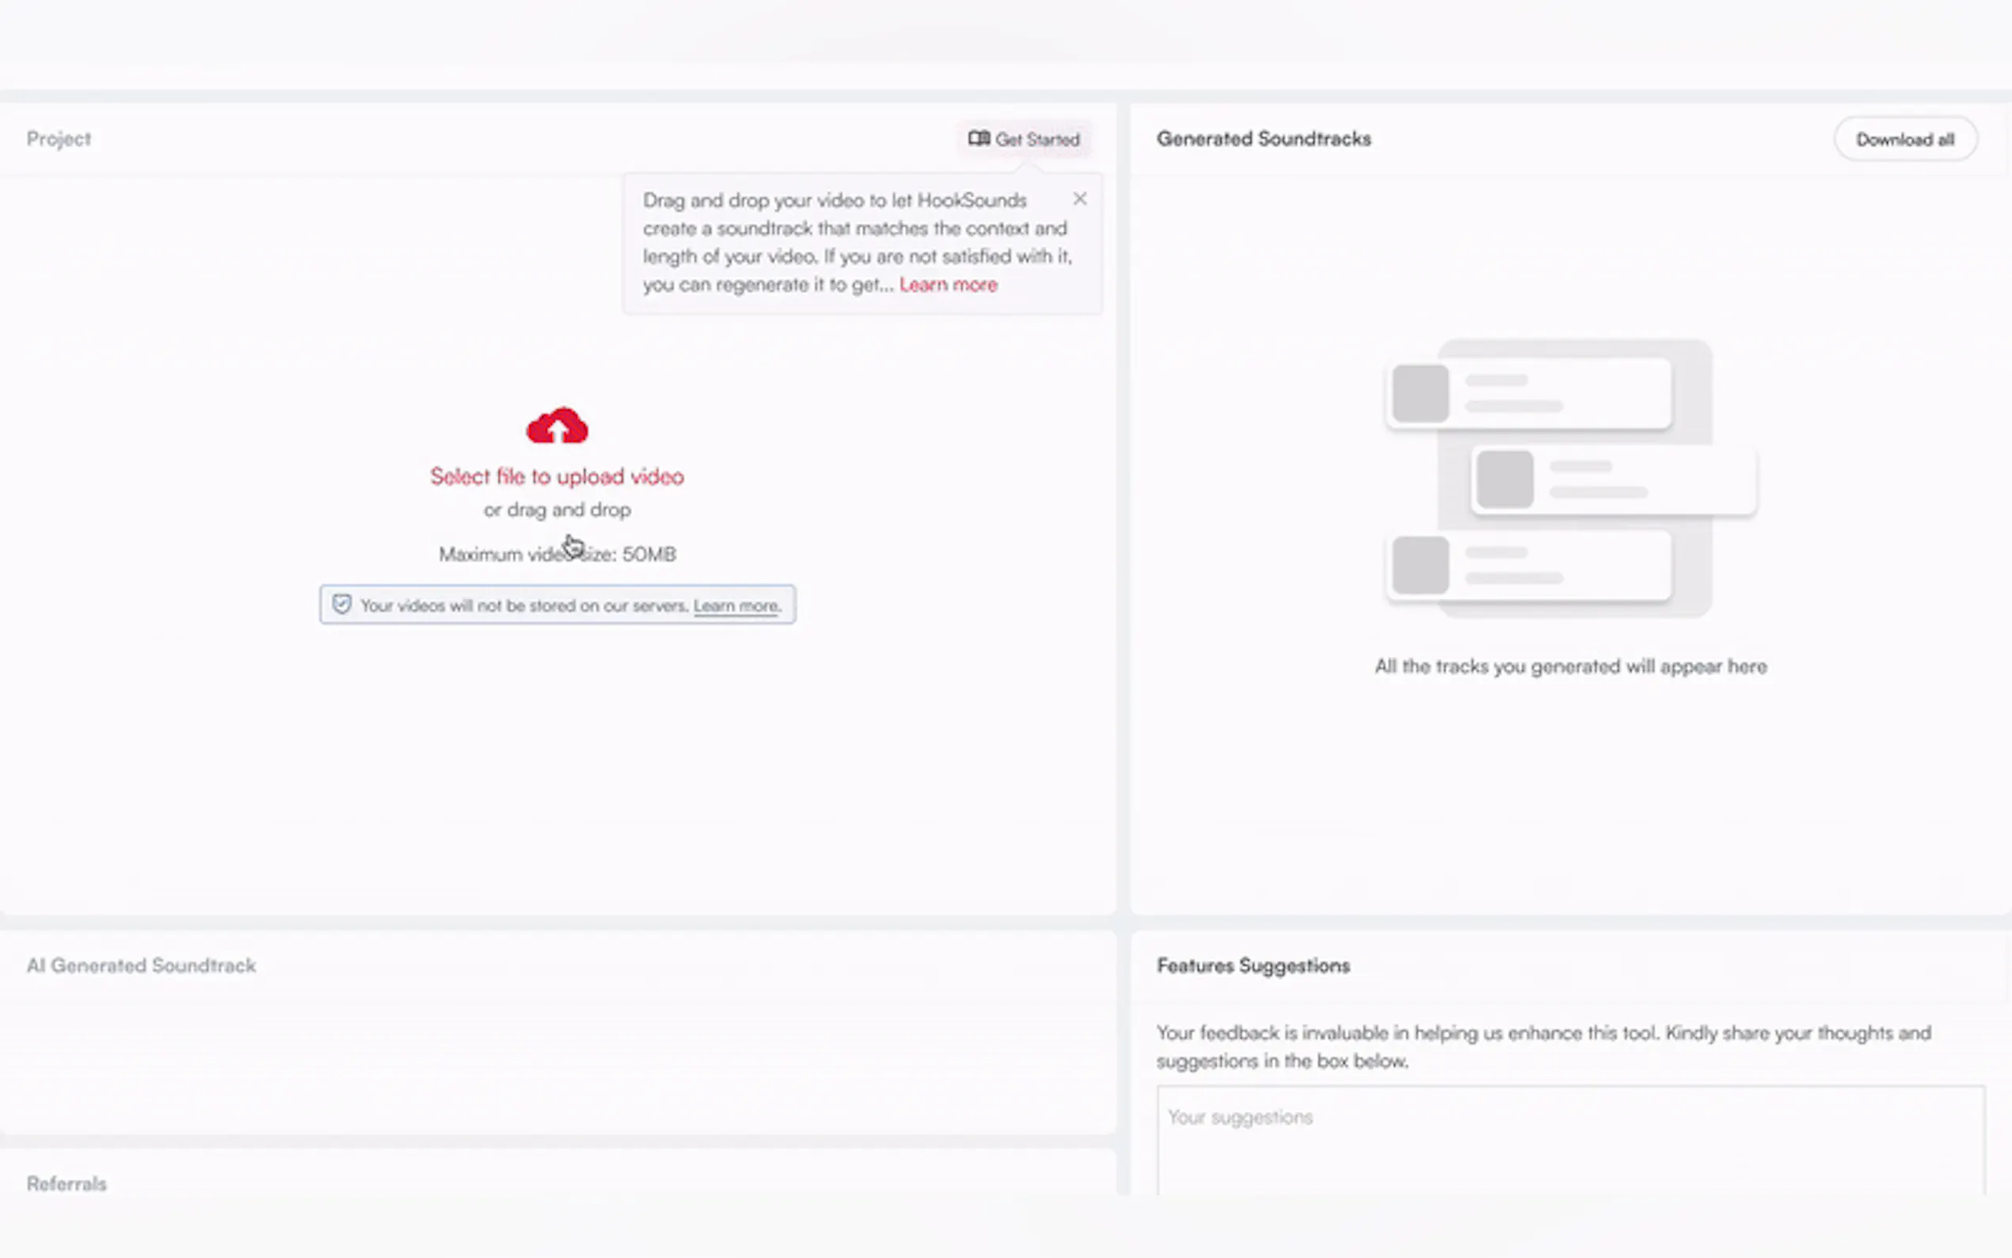2012x1258 pixels.
Task: Click the top placeholder track card
Action: pyautogui.click(x=1528, y=394)
